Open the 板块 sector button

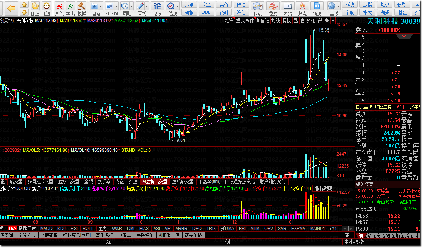[350, 5]
